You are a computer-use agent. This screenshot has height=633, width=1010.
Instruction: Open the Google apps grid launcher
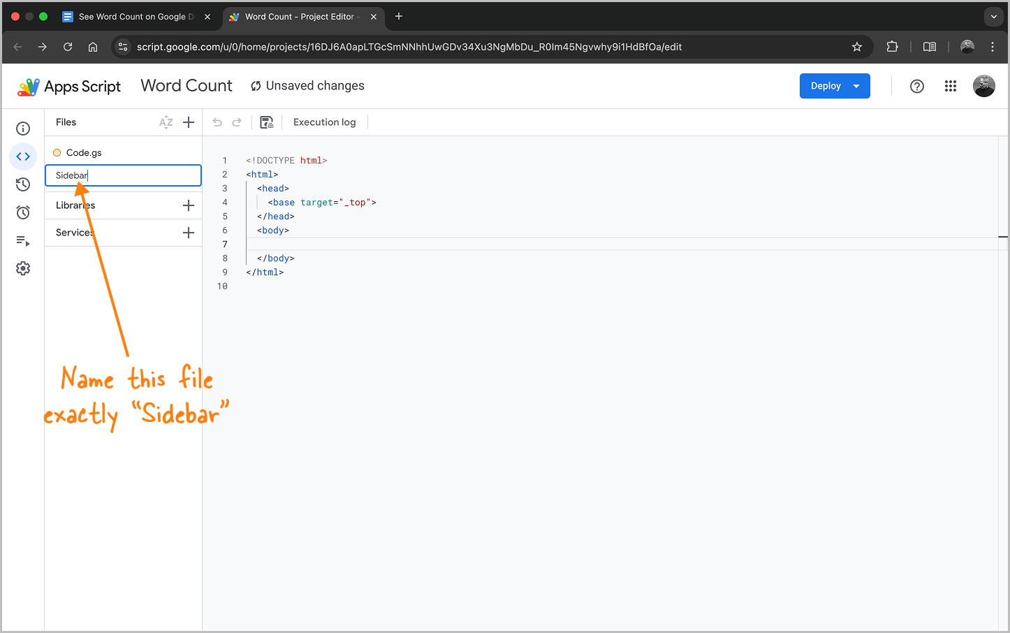click(x=950, y=86)
